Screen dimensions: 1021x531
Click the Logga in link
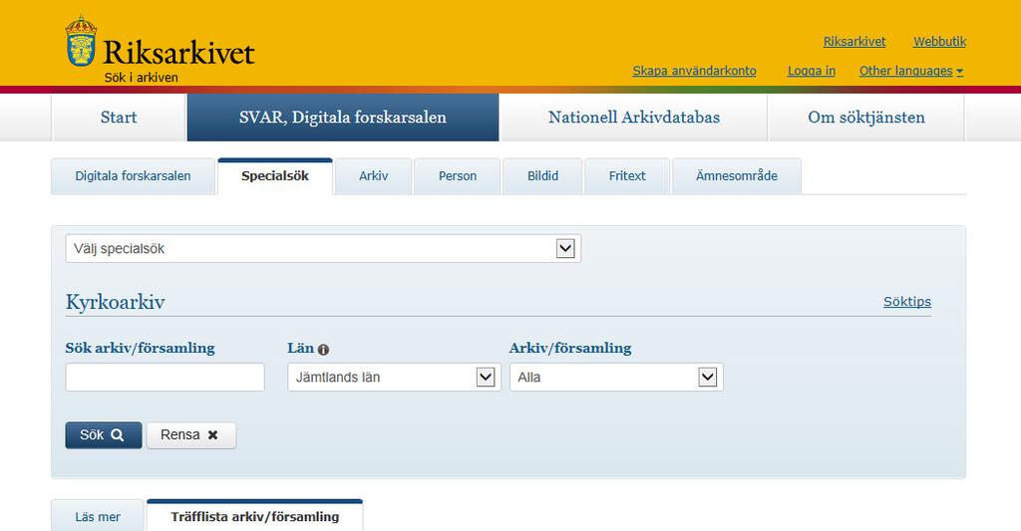click(812, 71)
